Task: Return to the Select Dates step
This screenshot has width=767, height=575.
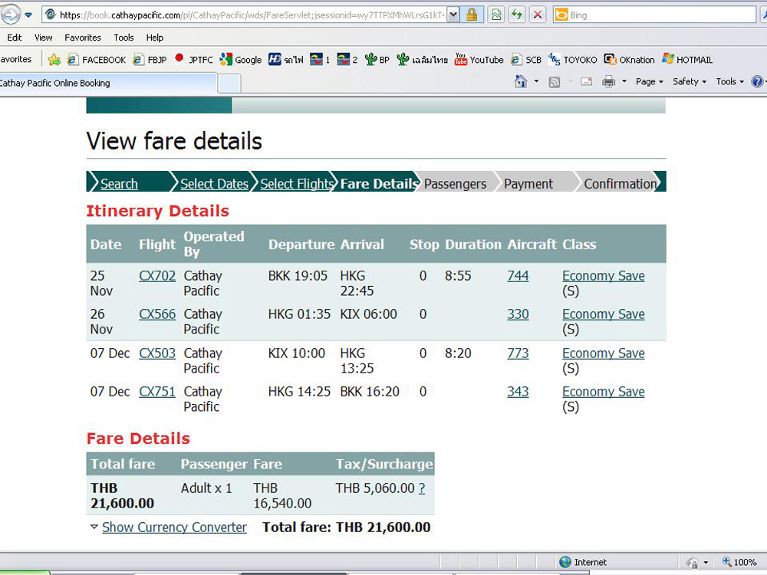Action: pos(214,184)
